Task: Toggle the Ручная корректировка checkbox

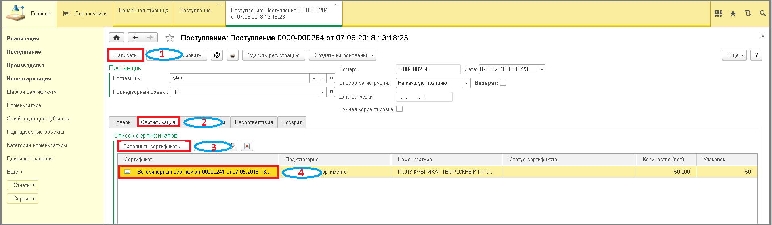Action: [400, 109]
